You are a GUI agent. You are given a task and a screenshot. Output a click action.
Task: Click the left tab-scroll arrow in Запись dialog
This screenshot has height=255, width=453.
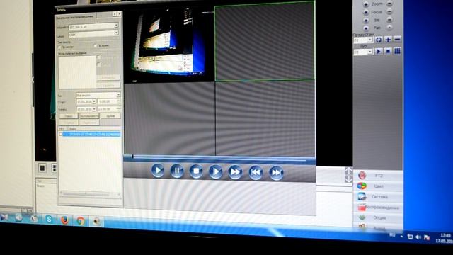(x=115, y=13)
